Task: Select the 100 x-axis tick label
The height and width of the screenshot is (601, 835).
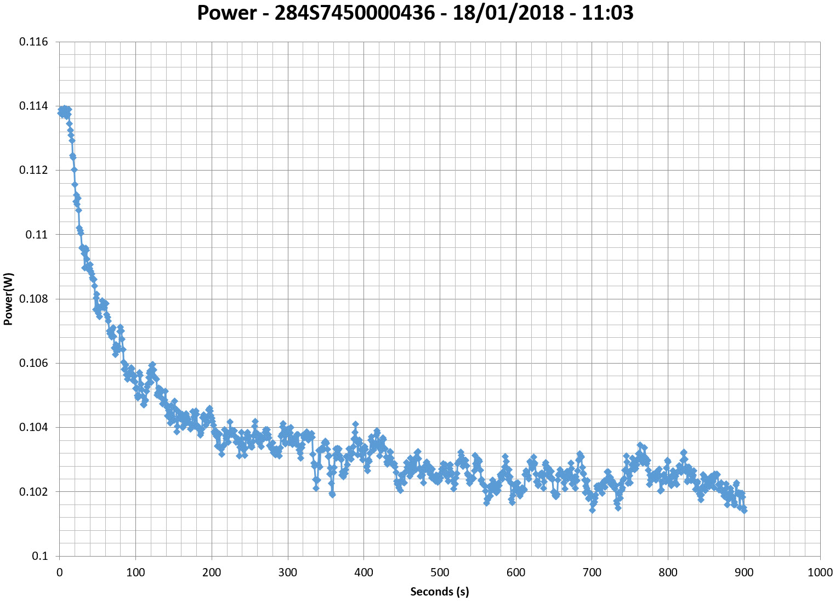Action: coord(135,573)
